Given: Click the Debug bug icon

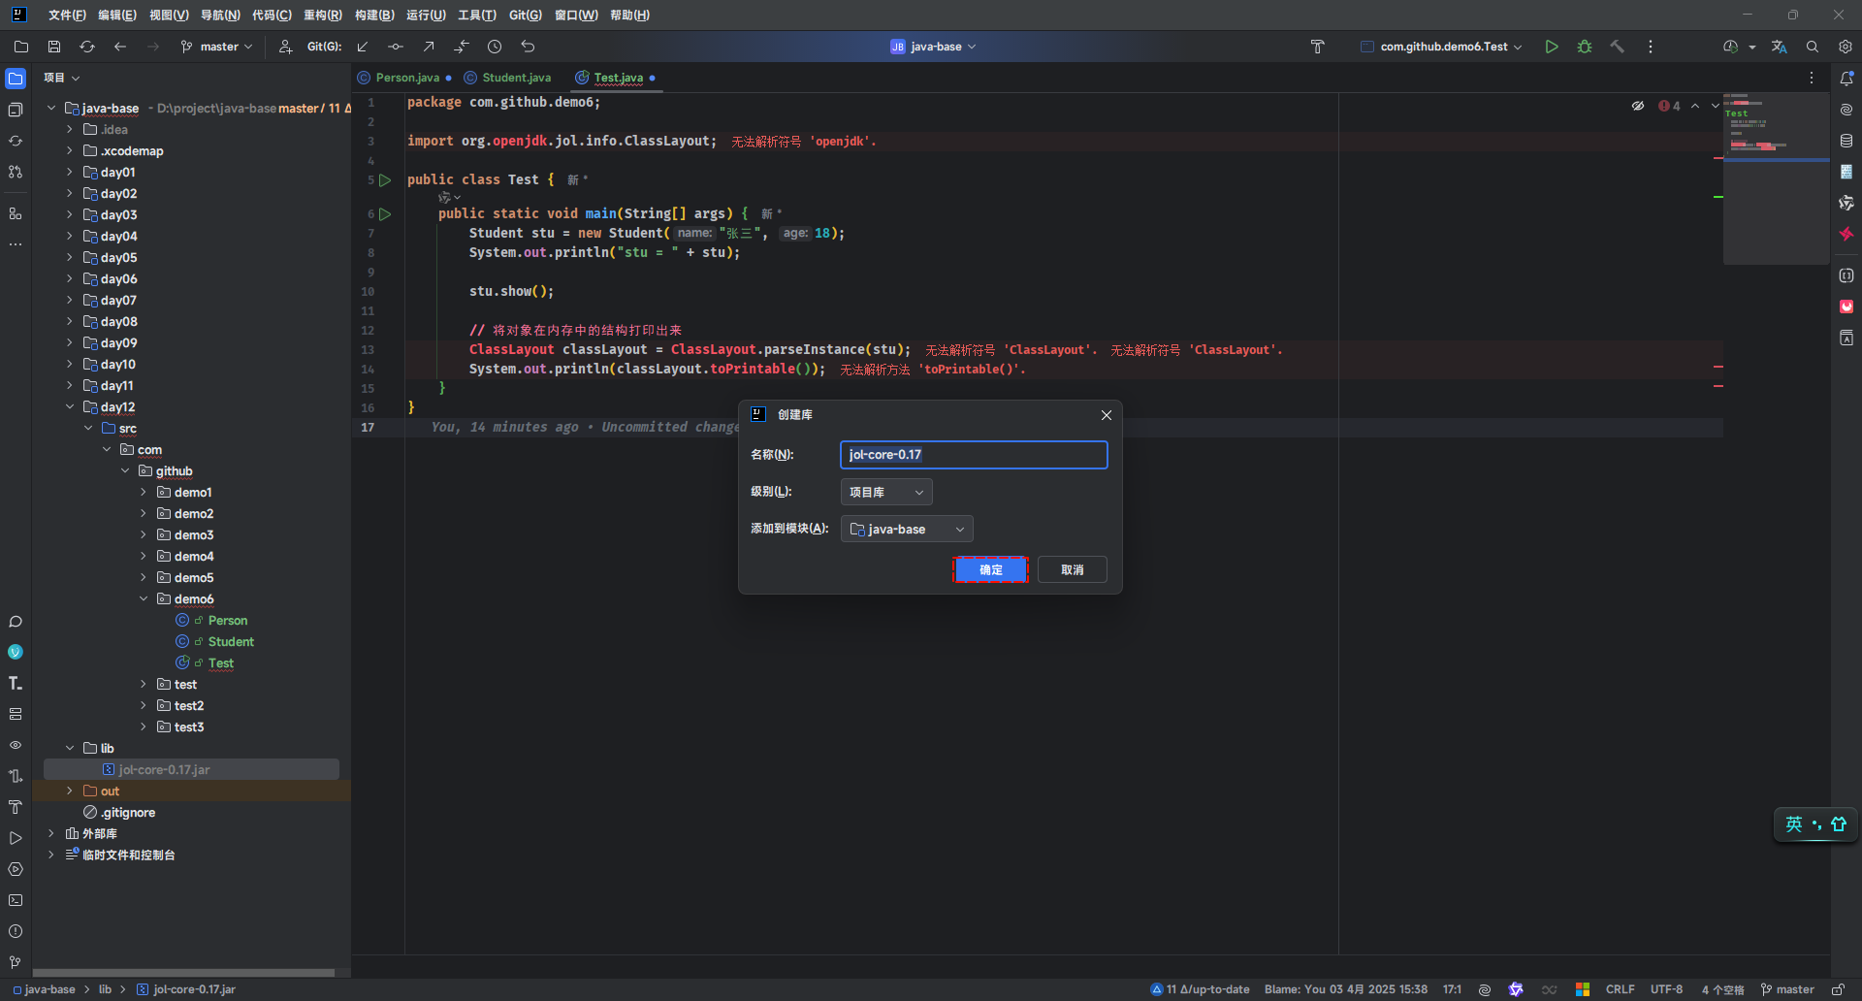Looking at the screenshot, I should [1585, 47].
